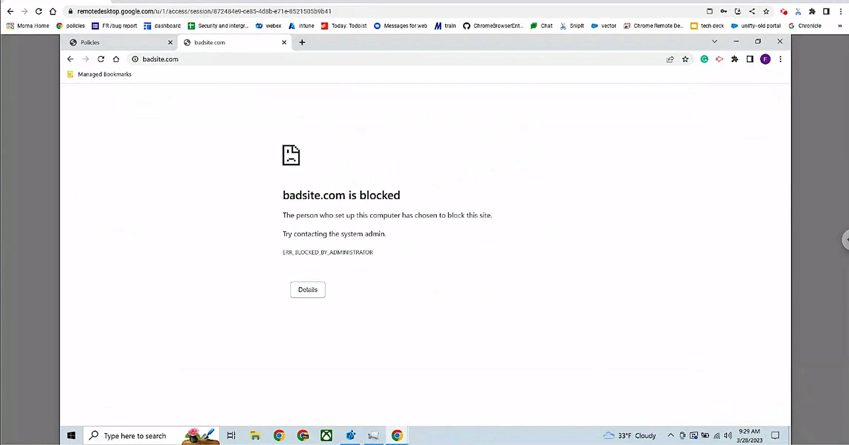849x445 pixels.
Task: Expand the remote desktop side panel handle
Action: [x=846, y=240]
